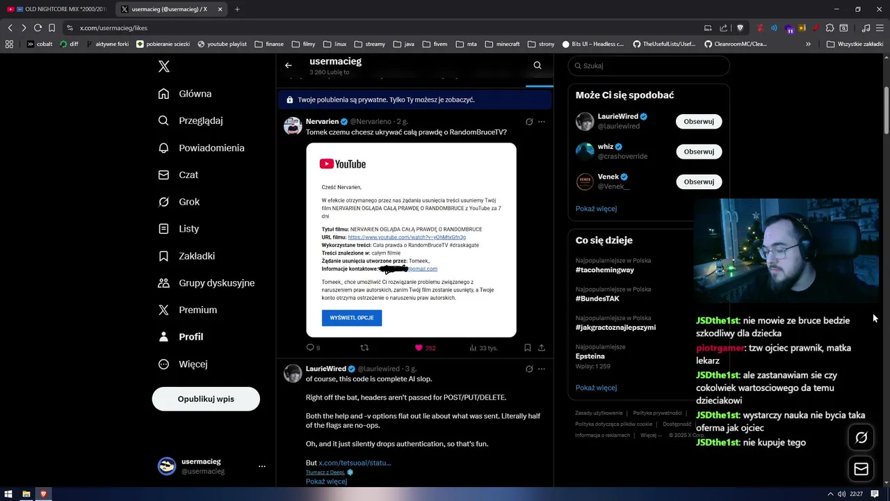Reload the page
Image resolution: width=890 pixels, height=501 pixels.
38,28
